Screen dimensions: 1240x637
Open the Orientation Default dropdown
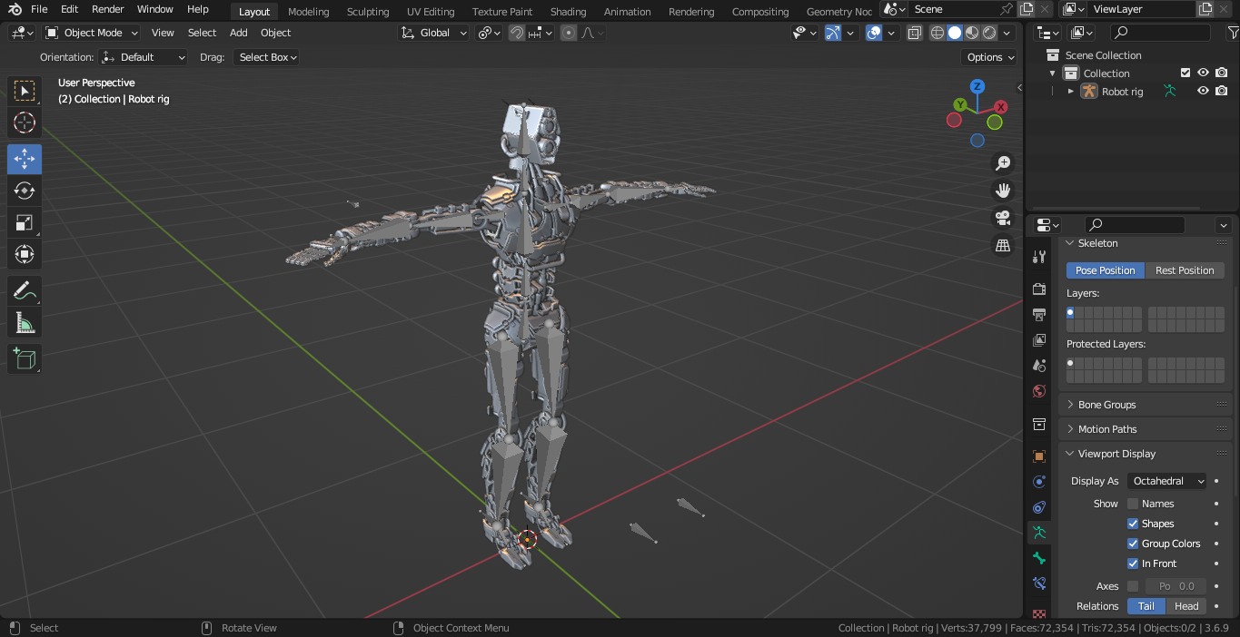(144, 57)
